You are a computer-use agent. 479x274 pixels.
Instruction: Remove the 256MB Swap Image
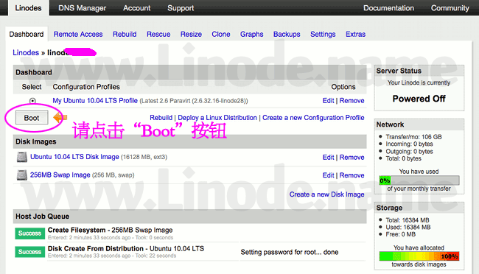pyautogui.click(x=352, y=175)
